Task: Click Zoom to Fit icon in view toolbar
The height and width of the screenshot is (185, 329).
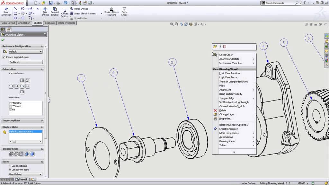Action: [172, 24]
